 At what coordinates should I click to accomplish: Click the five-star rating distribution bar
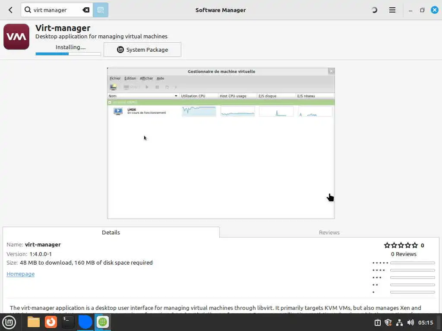coord(412,263)
